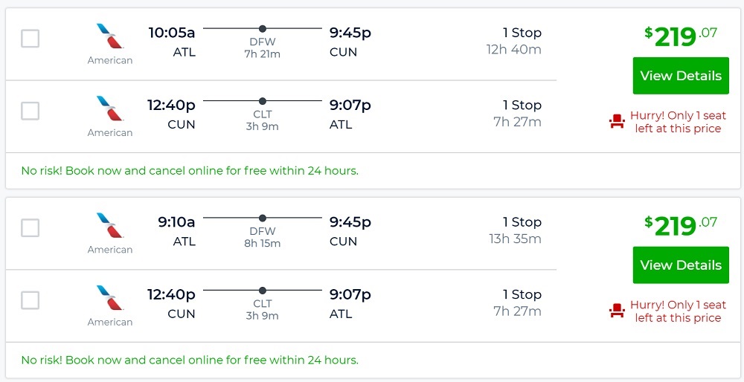The height and width of the screenshot is (382, 744).
Task: Click the American logo on the second itinerary's return flight
Action: click(110, 298)
